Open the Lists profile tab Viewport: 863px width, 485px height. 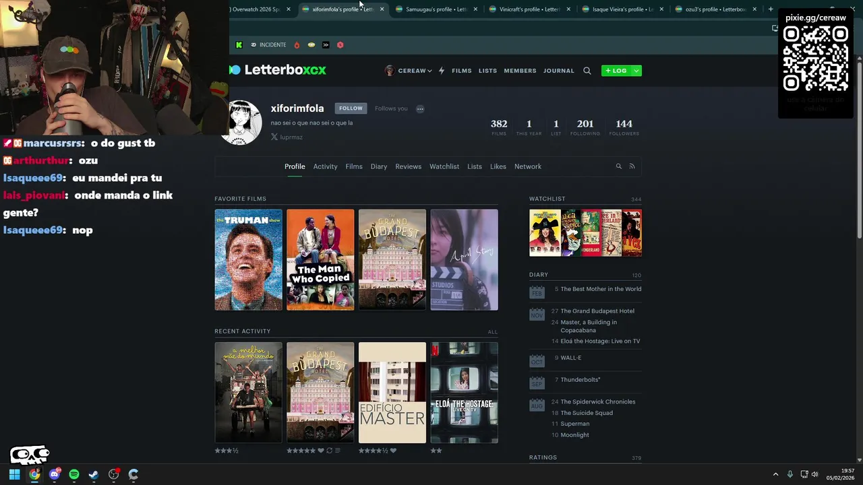pyautogui.click(x=475, y=166)
